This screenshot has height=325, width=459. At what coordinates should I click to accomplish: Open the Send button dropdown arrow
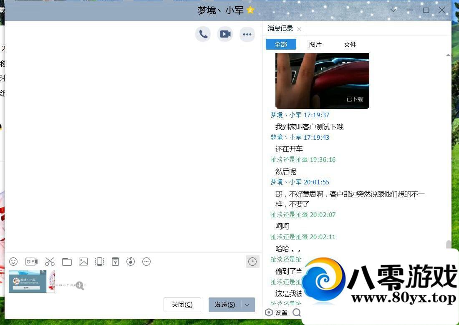point(247,305)
